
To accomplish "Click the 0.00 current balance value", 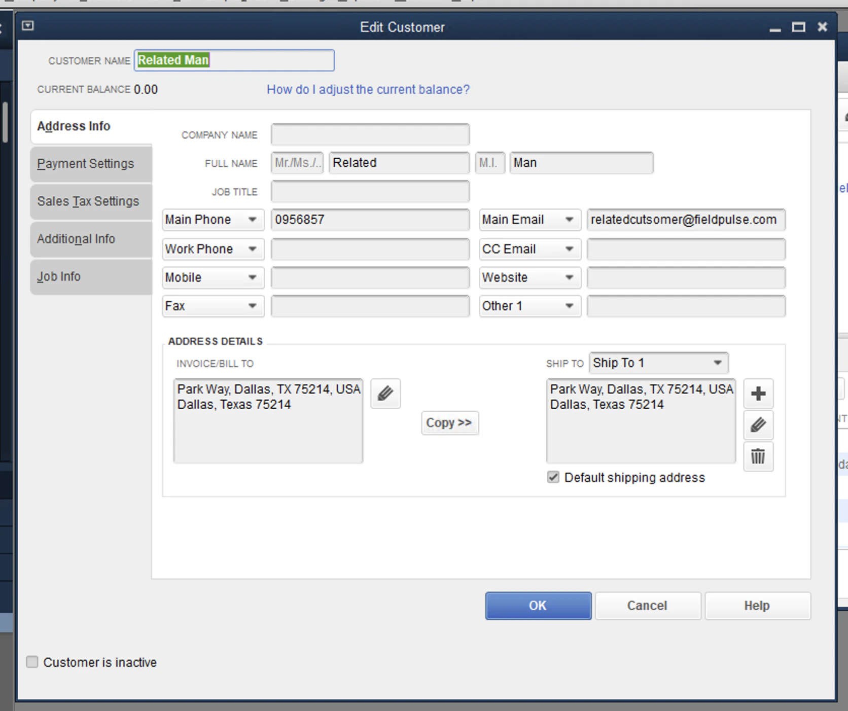I will pos(146,90).
